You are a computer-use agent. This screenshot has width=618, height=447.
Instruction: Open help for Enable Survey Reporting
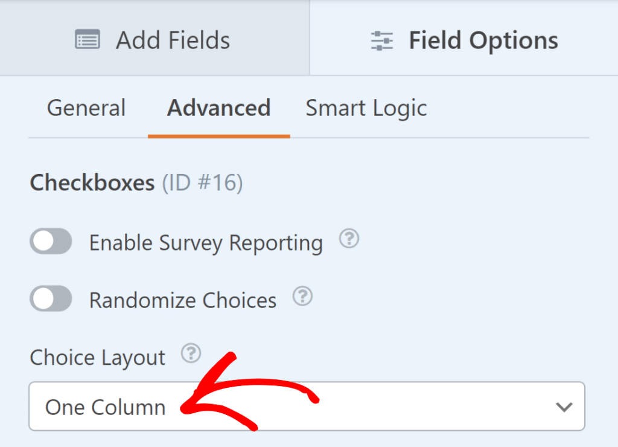coord(349,240)
